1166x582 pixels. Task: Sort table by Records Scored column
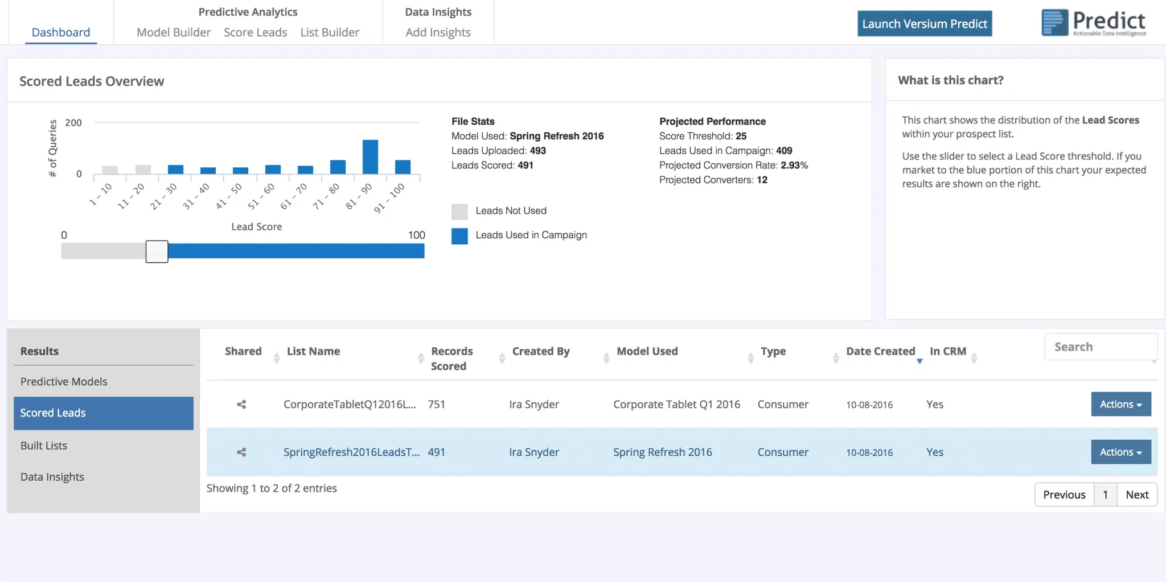pyautogui.click(x=452, y=358)
